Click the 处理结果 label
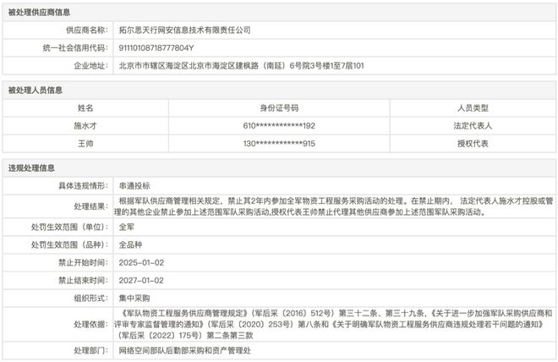558x362 pixels. [x=91, y=206]
